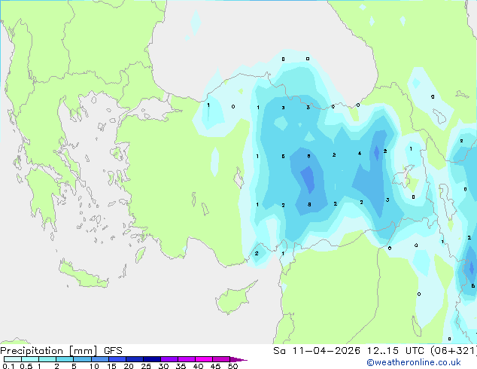Click the 'GFS' model label
This screenshot has height=369, width=477.
coord(113,351)
